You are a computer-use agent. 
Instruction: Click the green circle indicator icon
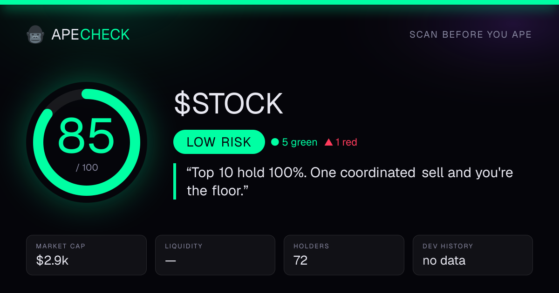[275, 142]
